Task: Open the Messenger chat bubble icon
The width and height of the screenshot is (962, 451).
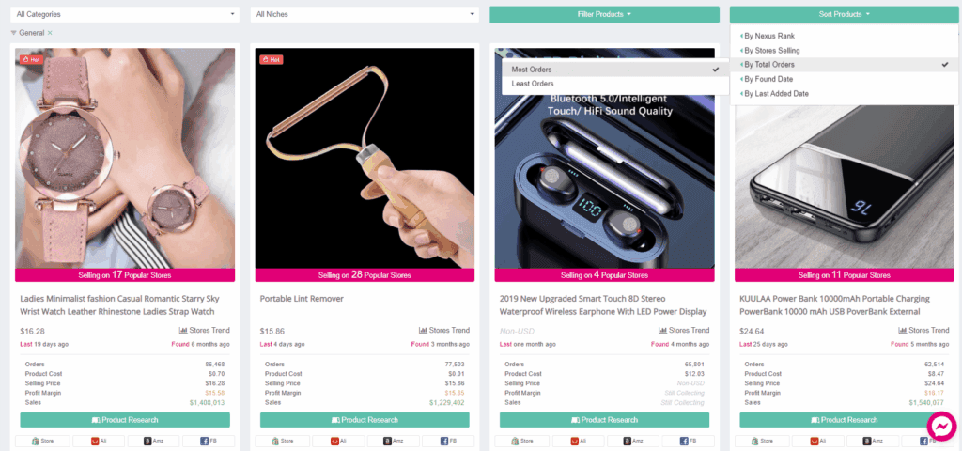Action: [x=941, y=426]
